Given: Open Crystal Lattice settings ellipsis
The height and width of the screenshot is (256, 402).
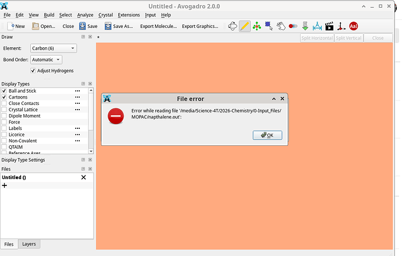Looking at the screenshot, I should pyautogui.click(x=77, y=110).
